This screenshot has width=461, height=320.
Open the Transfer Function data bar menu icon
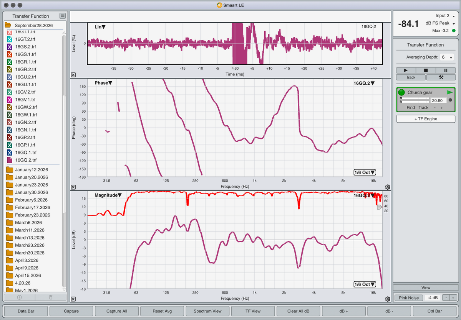(x=62, y=16)
